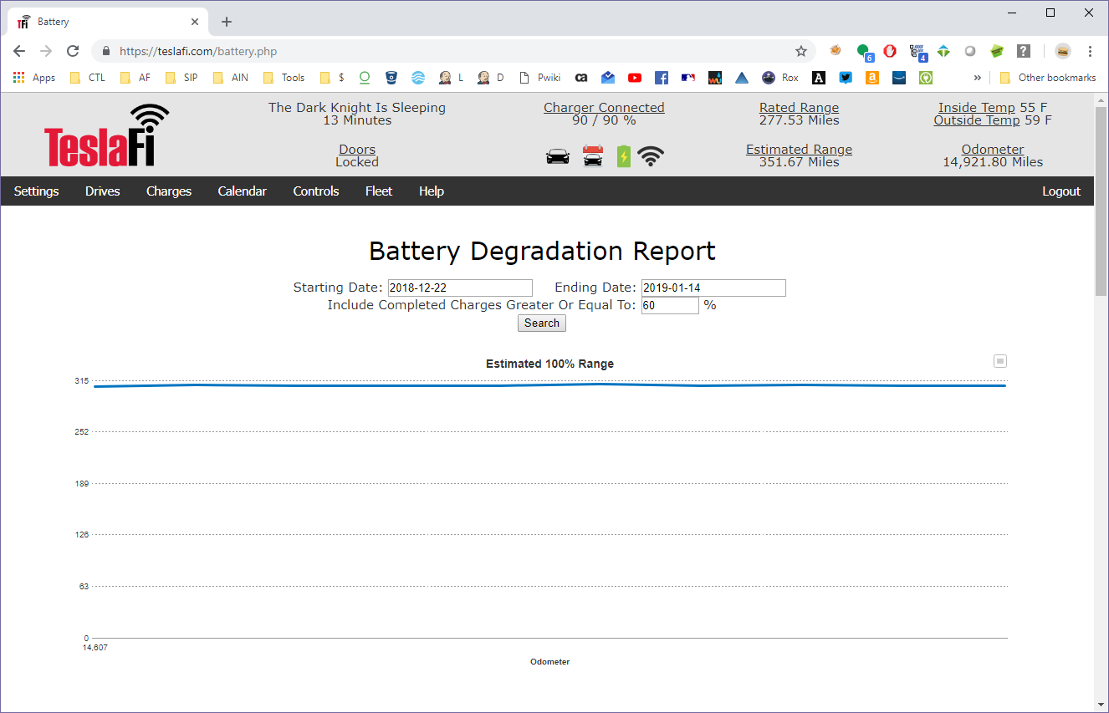The width and height of the screenshot is (1109, 713).
Task: Click the Amazon bookmark icon
Action: 872,78
